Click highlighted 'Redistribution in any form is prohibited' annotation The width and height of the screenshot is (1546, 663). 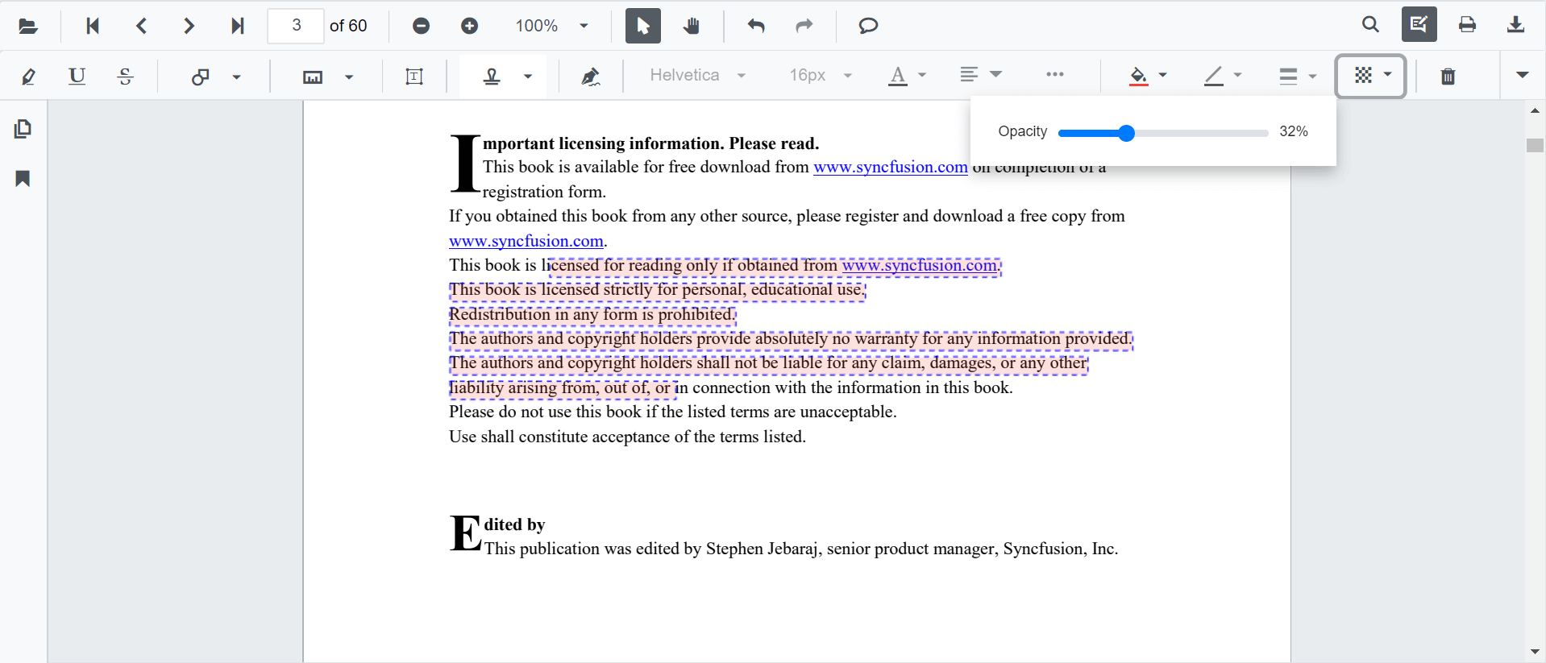(x=592, y=314)
